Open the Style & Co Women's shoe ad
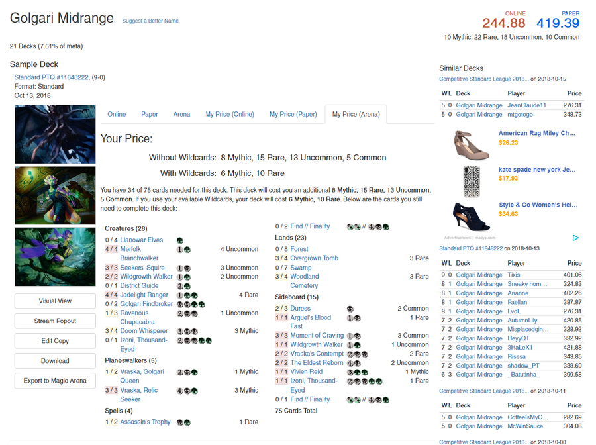 538,205
